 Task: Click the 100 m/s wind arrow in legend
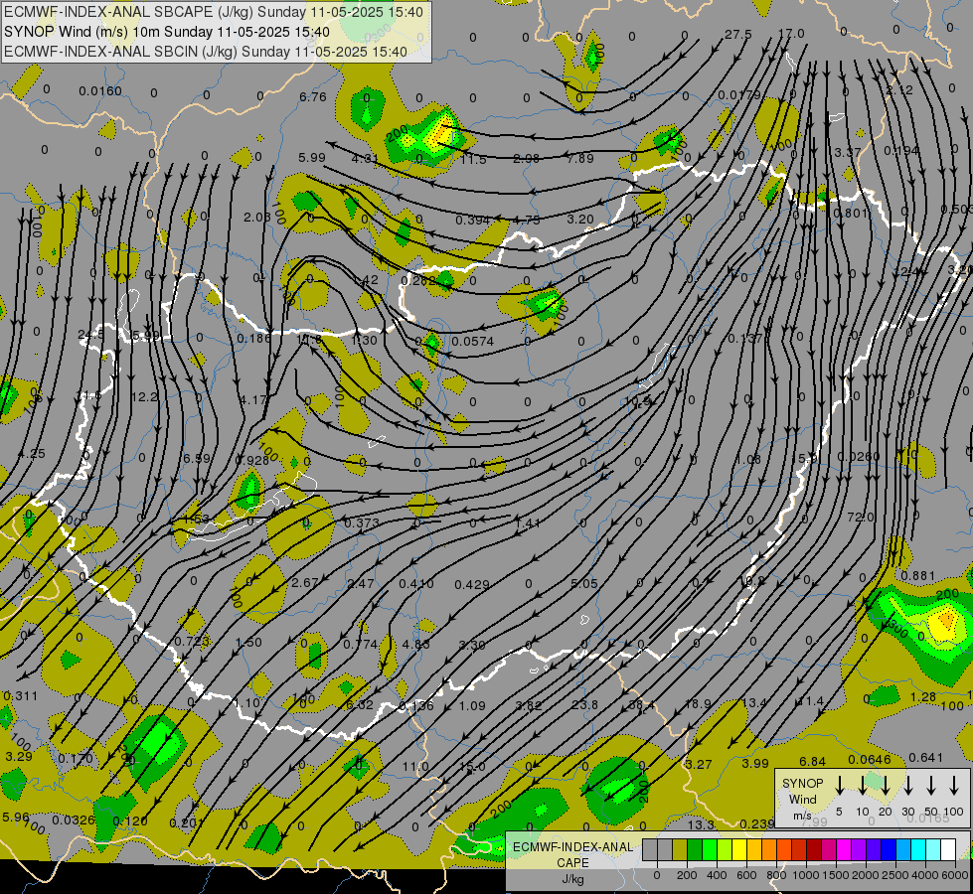tap(954, 785)
